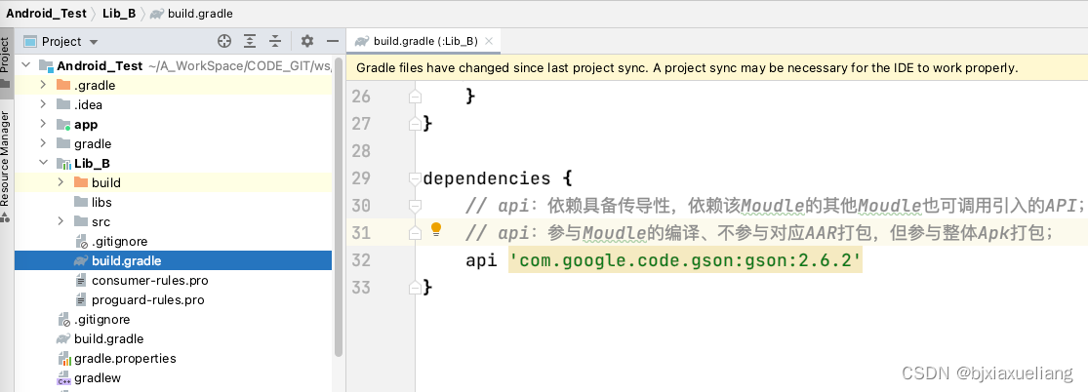Click the fold marker on line 27

(415, 124)
